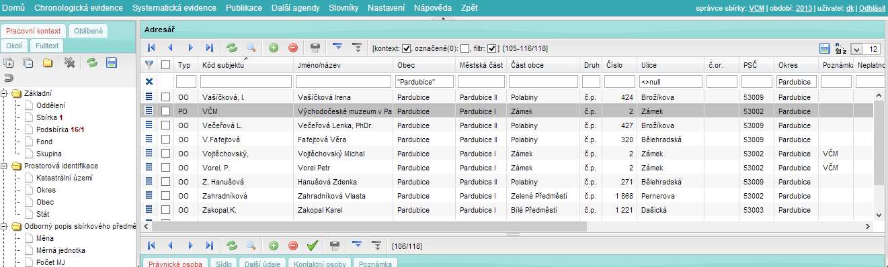This screenshot has height=267, width=888.
Task: Confirm changes with green checkmark in detail toolbar
Action: [x=312, y=246]
